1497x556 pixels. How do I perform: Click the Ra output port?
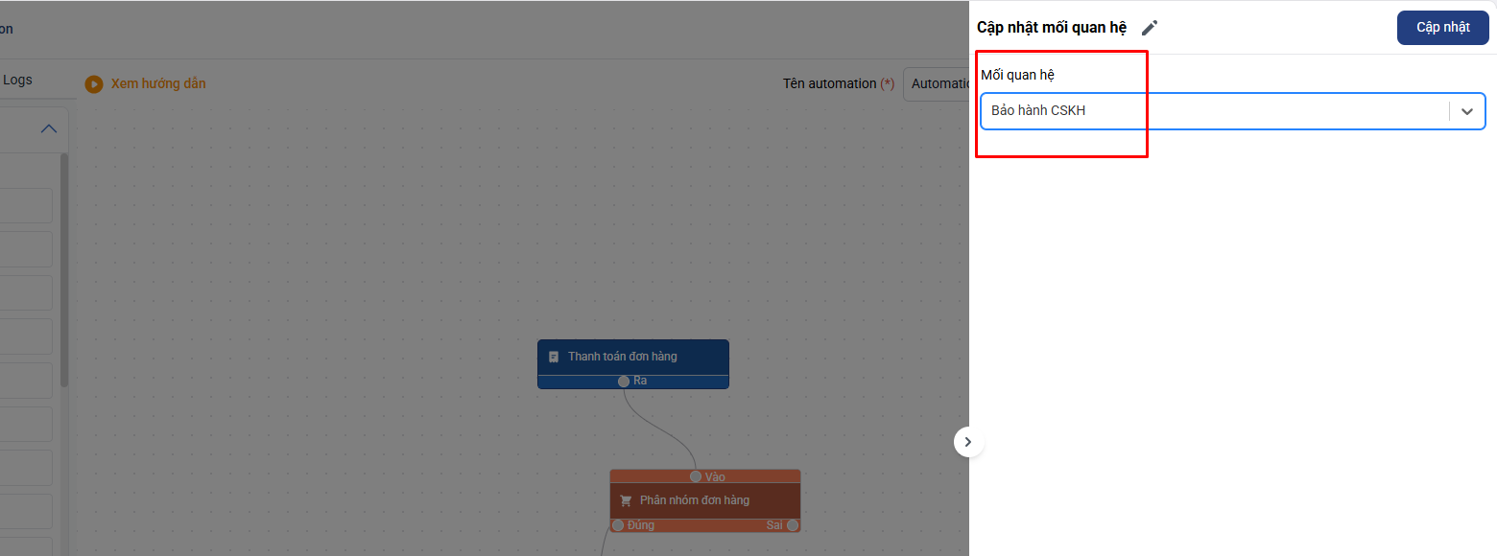pyautogui.click(x=624, y=382)
